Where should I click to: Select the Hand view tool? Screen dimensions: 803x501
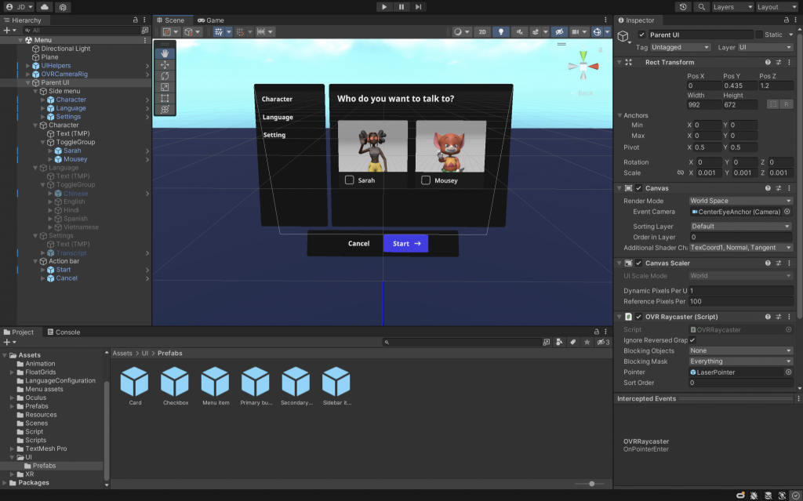(x=165, y=53)
